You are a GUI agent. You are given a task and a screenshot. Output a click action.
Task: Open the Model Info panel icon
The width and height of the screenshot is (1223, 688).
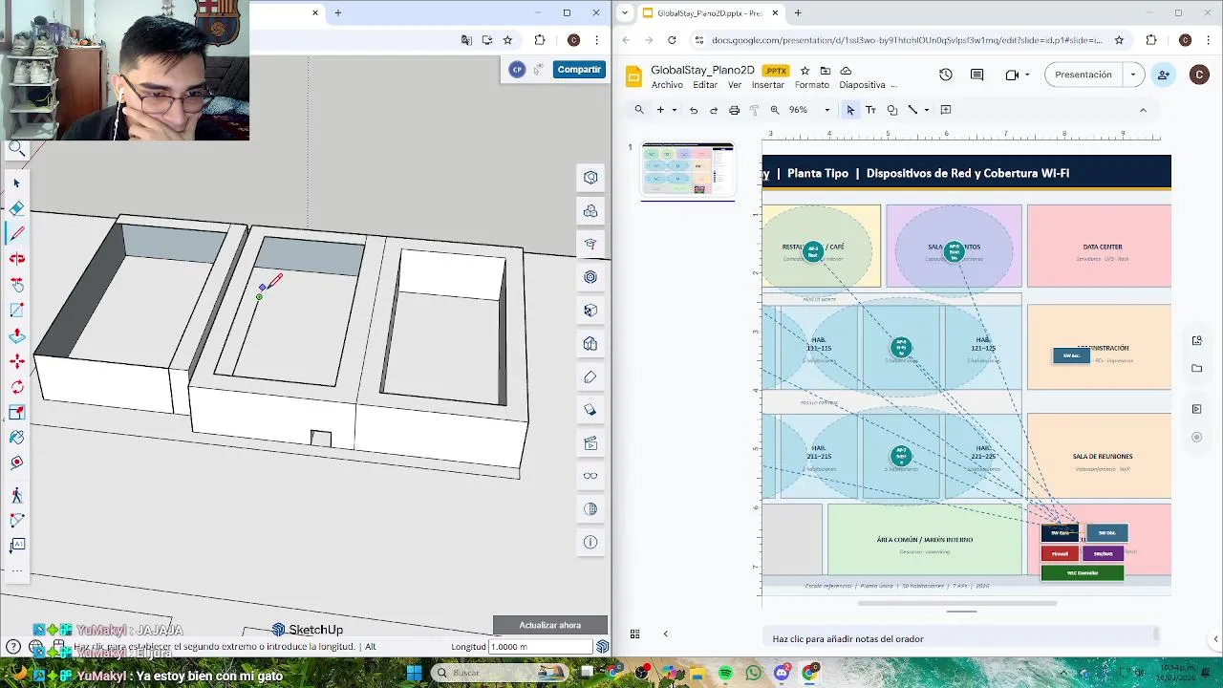coord(590,542)
